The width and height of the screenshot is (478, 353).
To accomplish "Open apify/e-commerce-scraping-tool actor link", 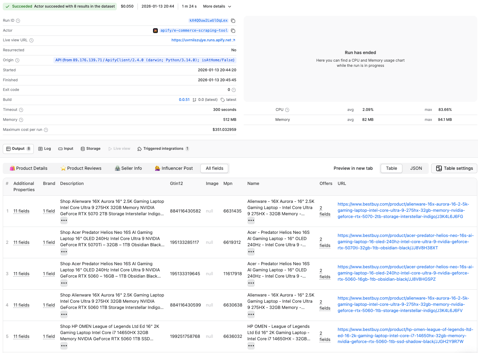I will click(194, 31).
